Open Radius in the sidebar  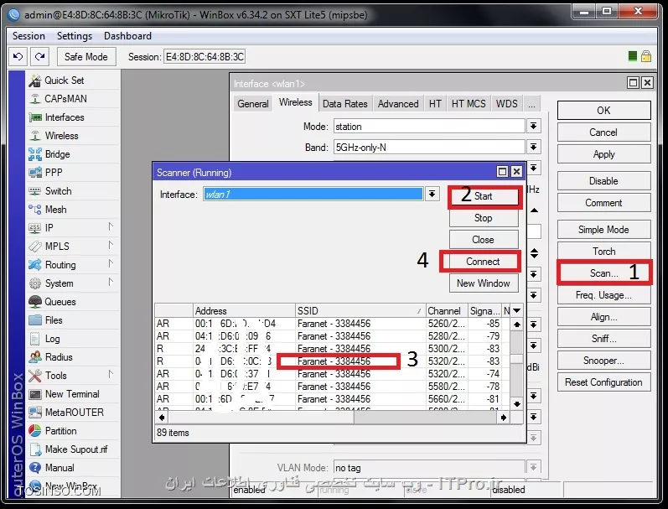click(x=59, y=357)
